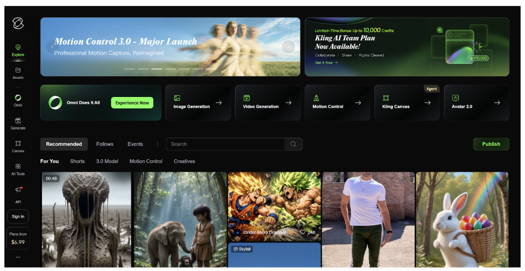525x271 pixels.
Task: Click the Experience Now button
Action: (x=132, y=103)
